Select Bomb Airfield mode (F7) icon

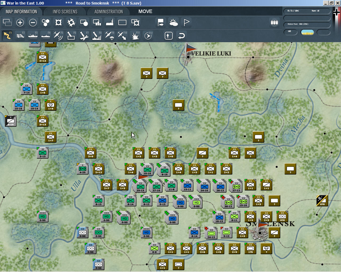pos(84,36)
